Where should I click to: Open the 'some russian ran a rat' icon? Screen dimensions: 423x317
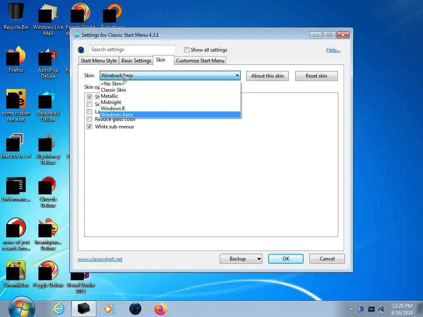coord(16,105)
